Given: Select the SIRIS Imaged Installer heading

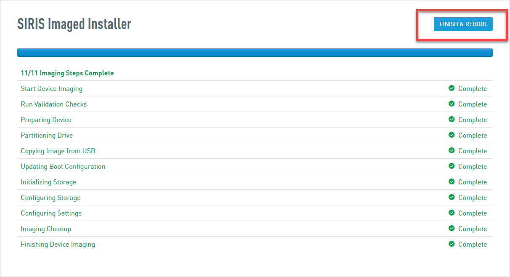Looking at the screenshot, I should pyautogui.click(x=74, y=24).
